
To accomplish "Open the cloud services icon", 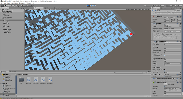I will pos(154,6).
